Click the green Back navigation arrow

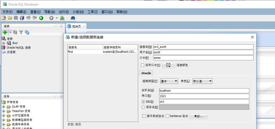pyautogui.click(x=41, y=18)
